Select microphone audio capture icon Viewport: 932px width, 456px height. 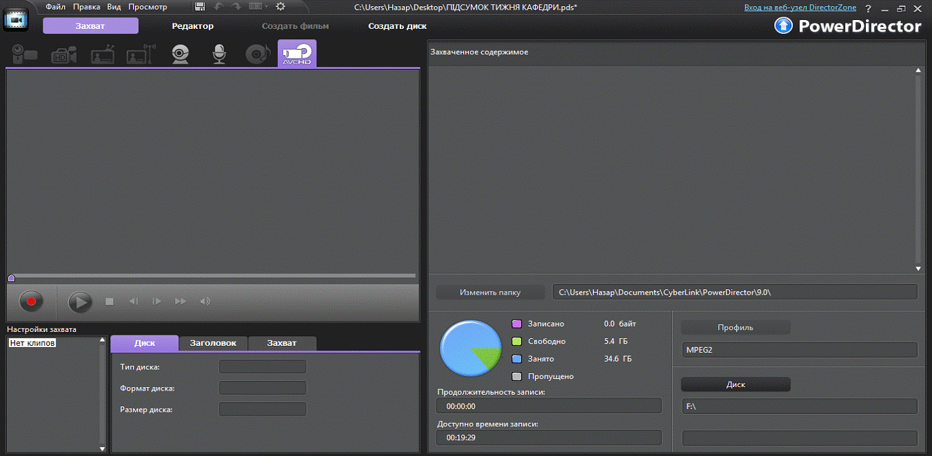(219, 54)
